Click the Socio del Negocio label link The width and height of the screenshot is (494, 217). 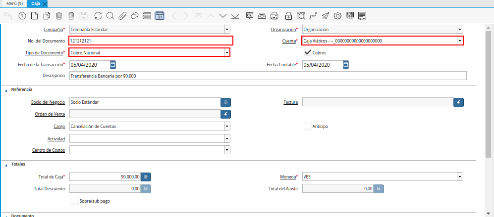click(x=48, y=102)
